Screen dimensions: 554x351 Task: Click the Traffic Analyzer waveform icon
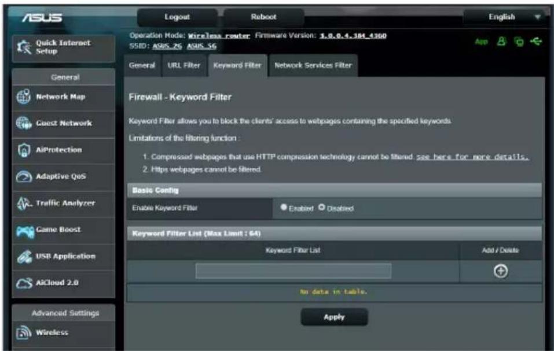[24, 203]
